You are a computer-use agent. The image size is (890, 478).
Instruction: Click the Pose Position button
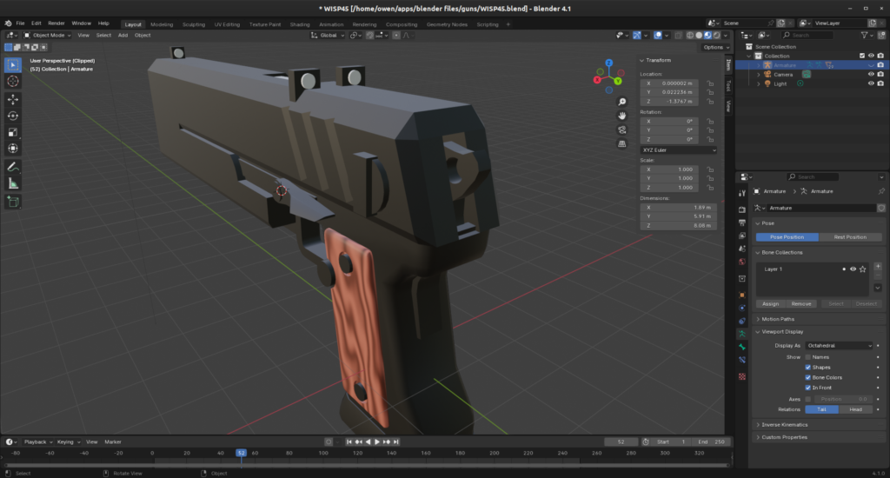coord(787,236)
